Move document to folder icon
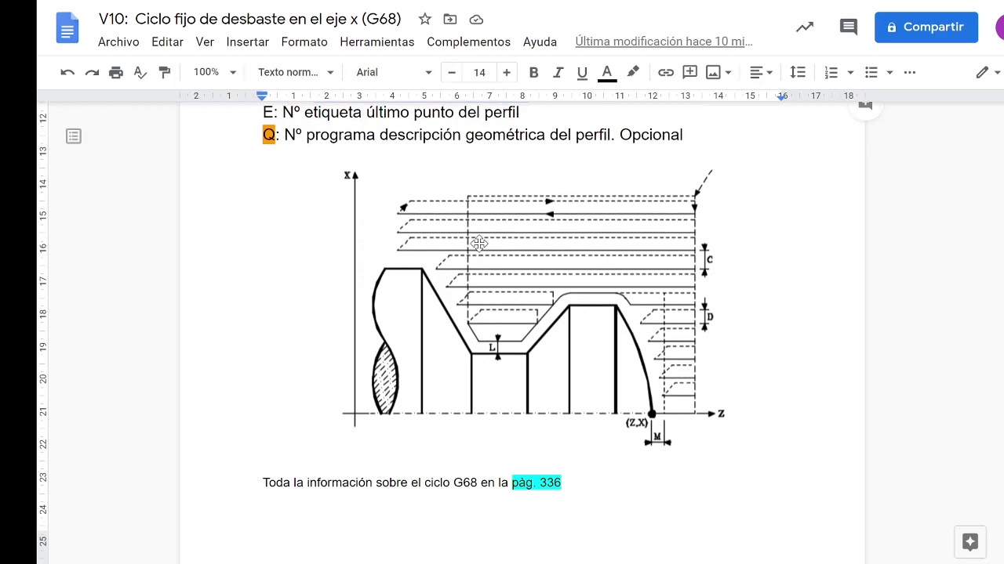Viewport: 1004px width, 564px height. [450, 19]
